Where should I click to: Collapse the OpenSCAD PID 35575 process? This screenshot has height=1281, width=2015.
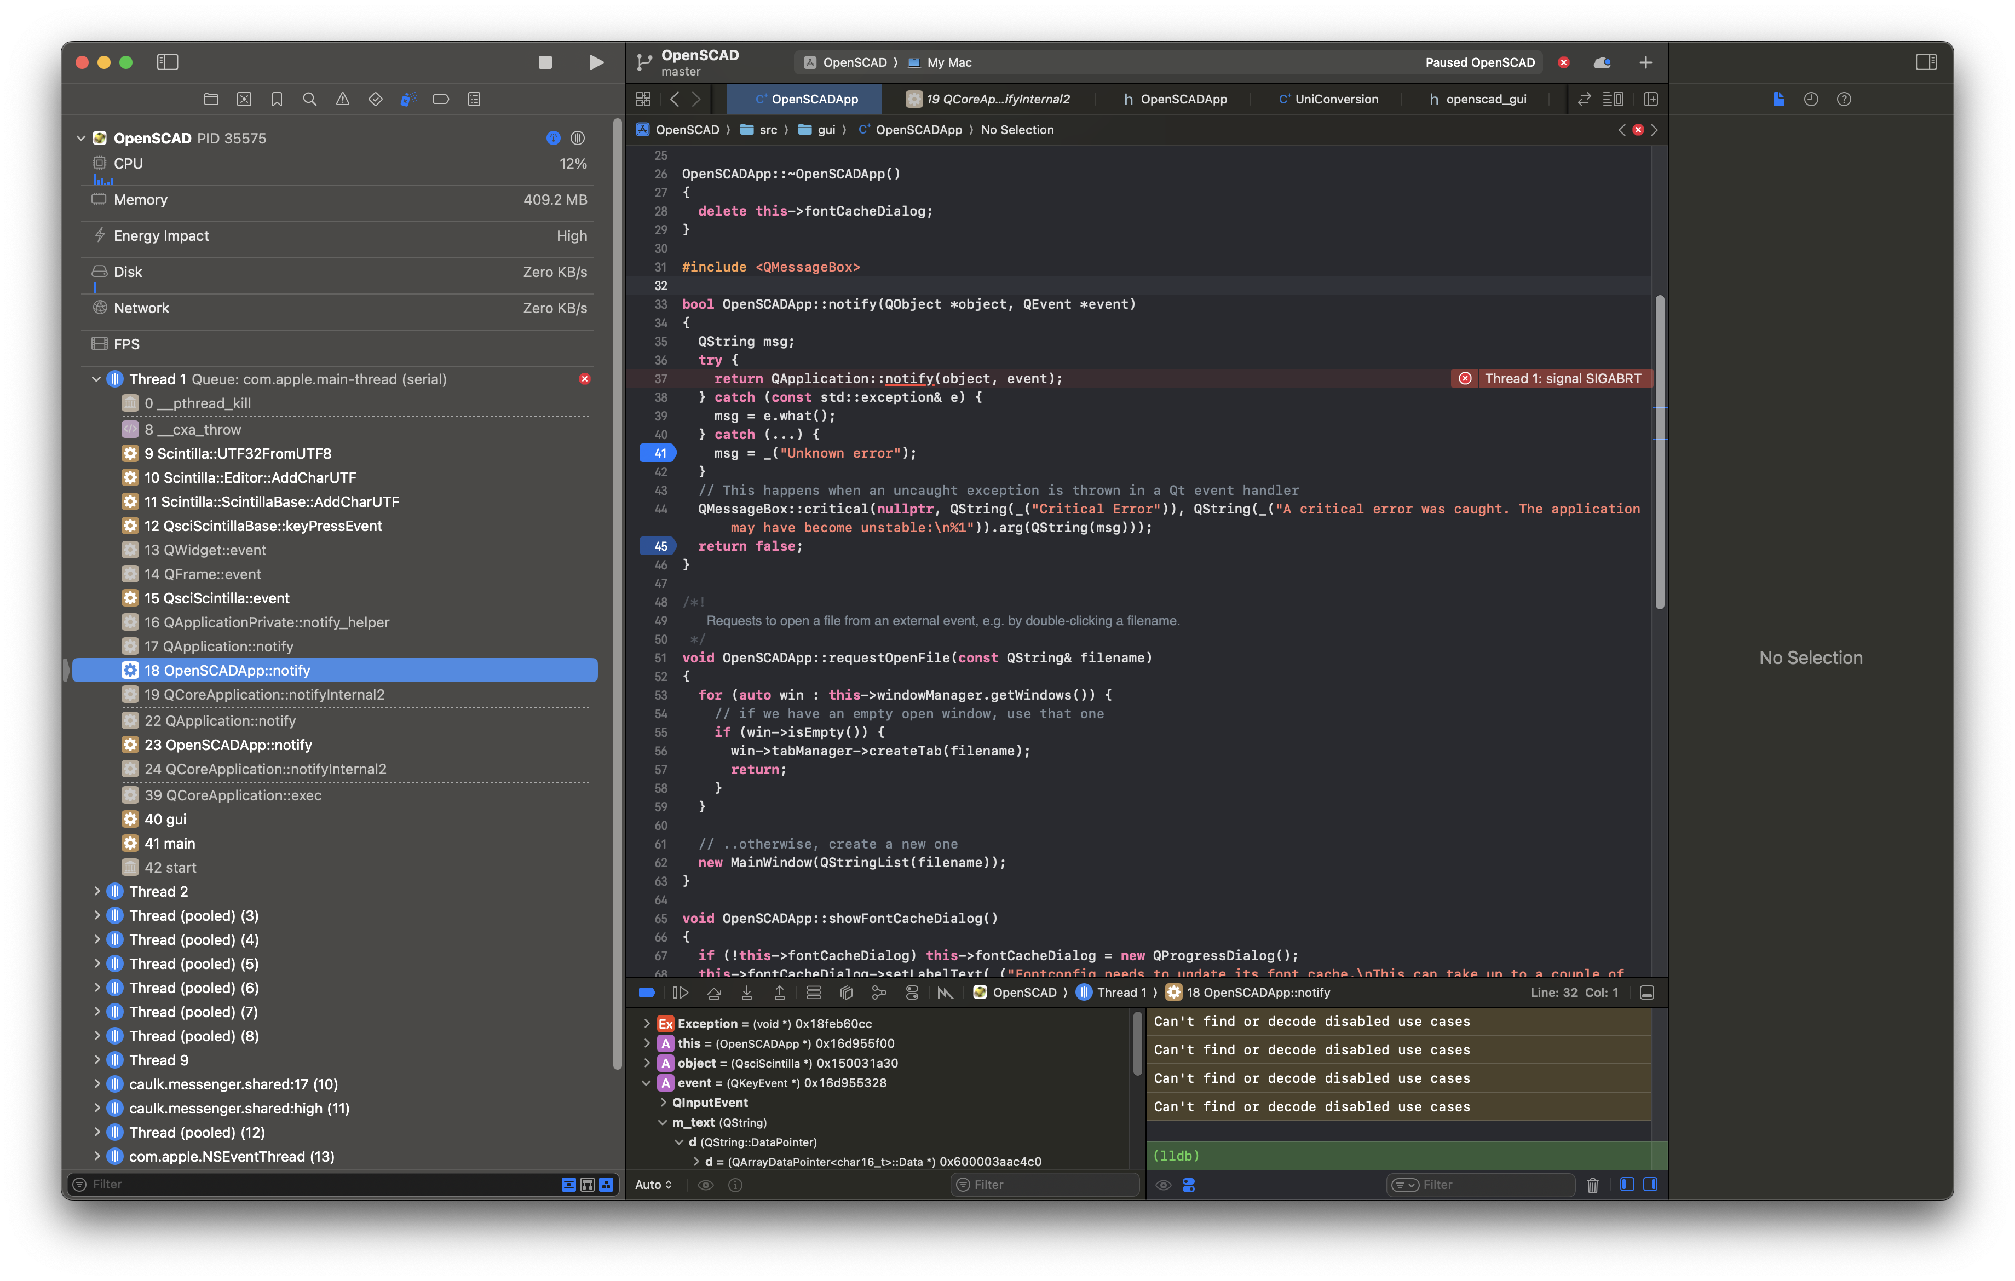tap(81, 138)
